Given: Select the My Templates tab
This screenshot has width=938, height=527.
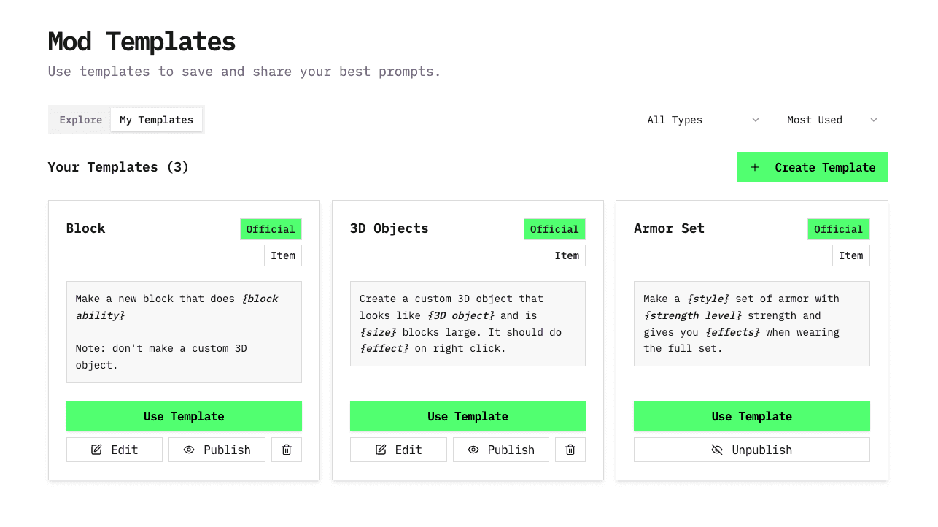Looking at the screenshot, I should pyautogui.click(x=156, y=120).
